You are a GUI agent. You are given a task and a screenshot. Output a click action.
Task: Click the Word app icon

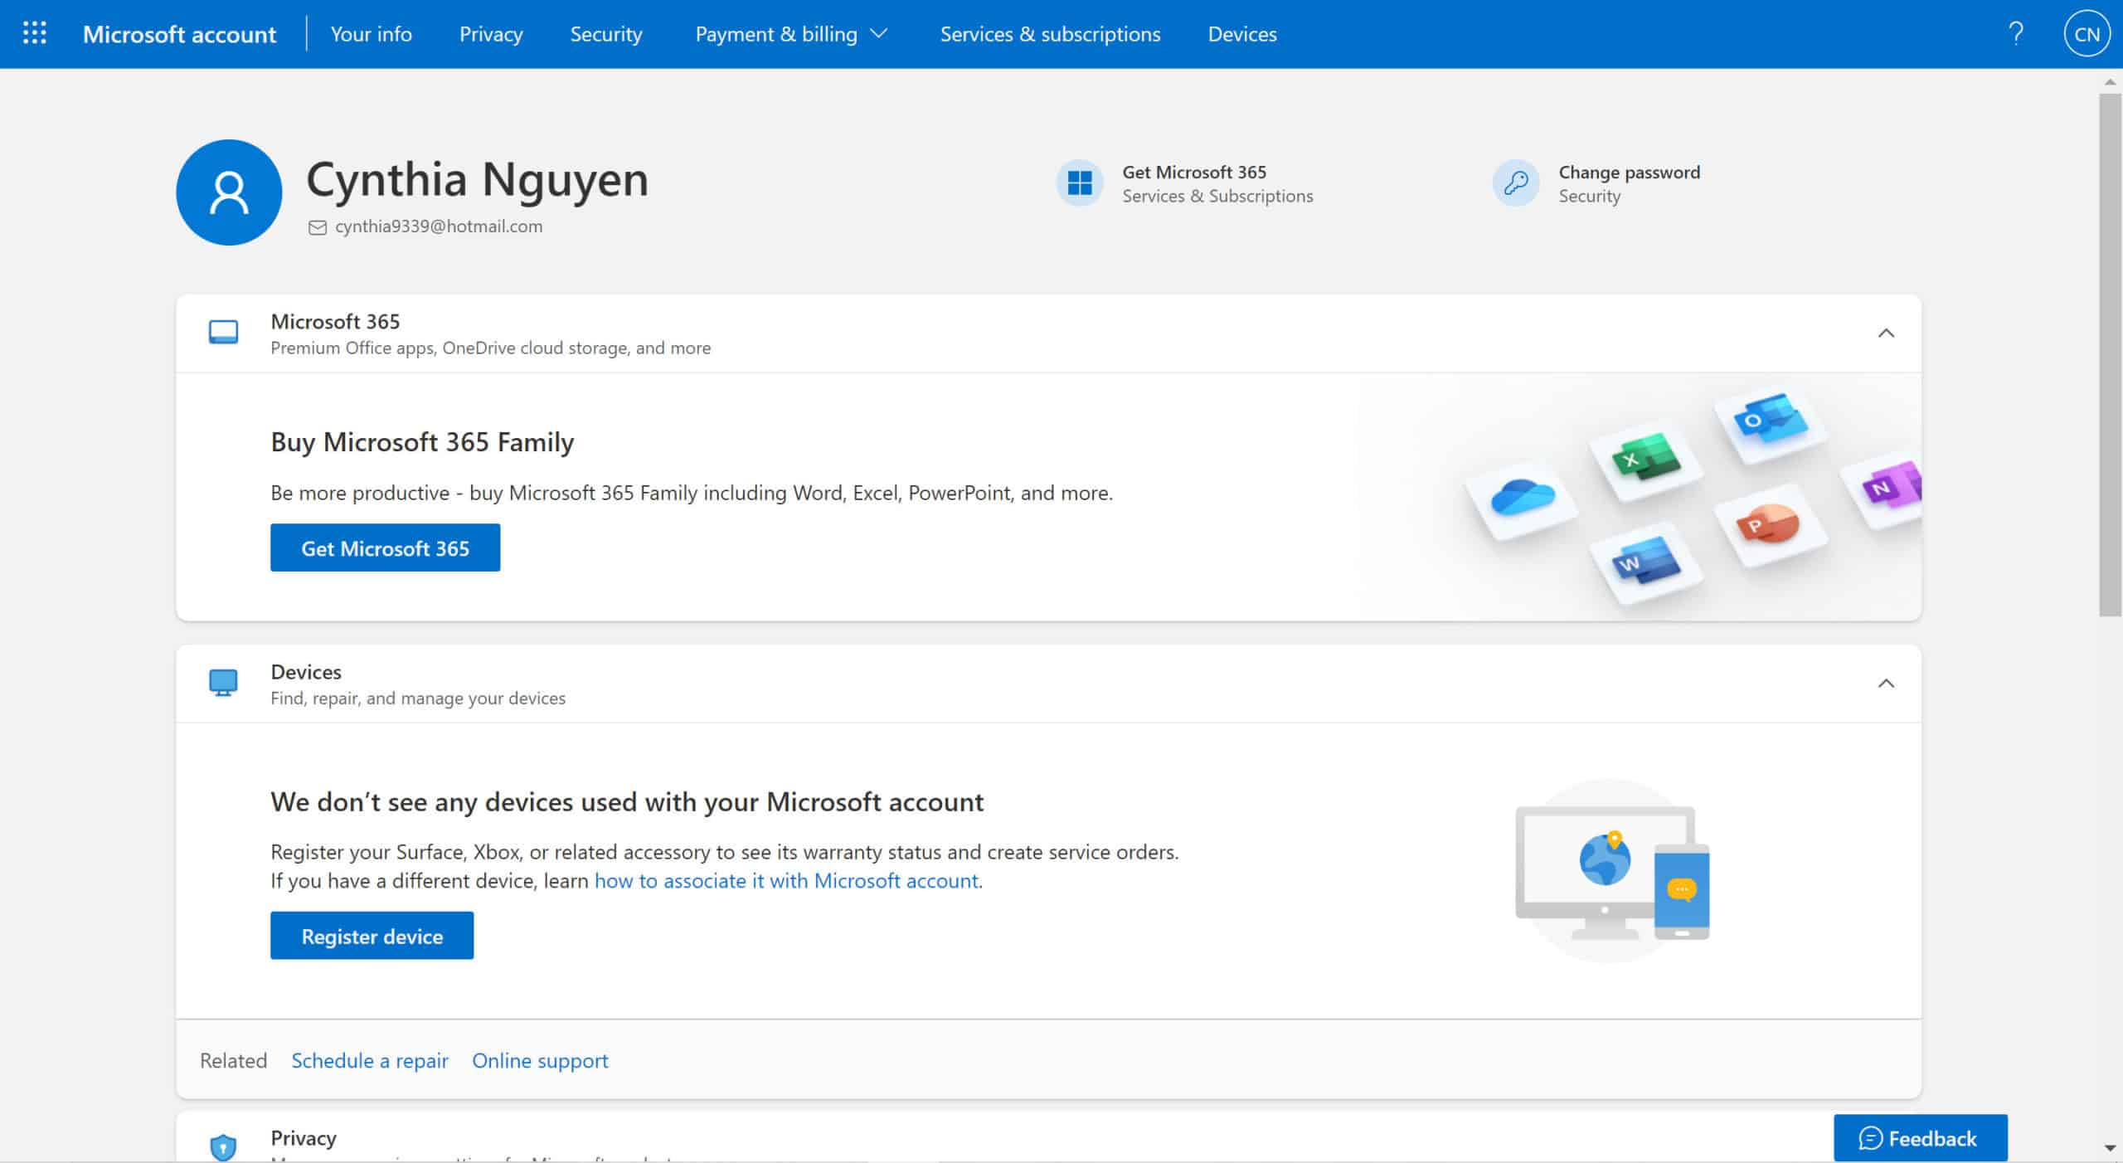pos(1645,562)
